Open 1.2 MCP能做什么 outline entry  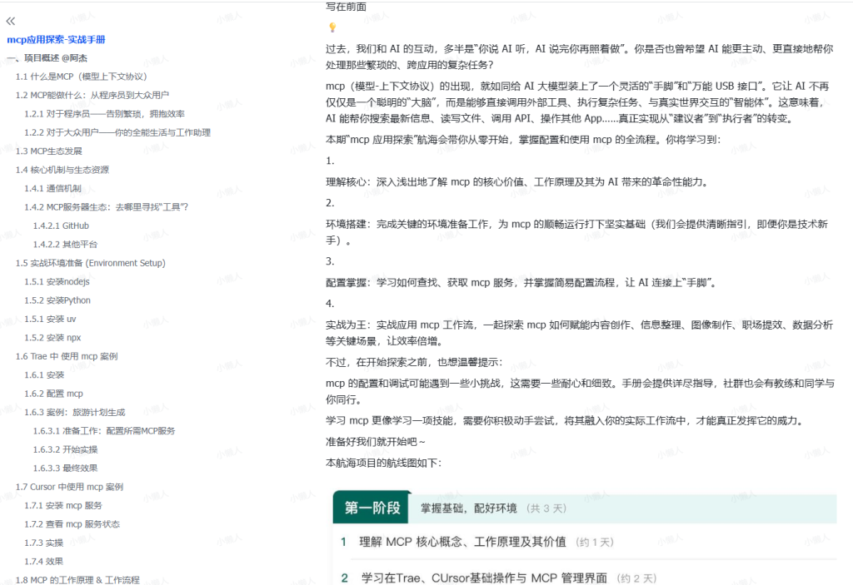(92, 95)
